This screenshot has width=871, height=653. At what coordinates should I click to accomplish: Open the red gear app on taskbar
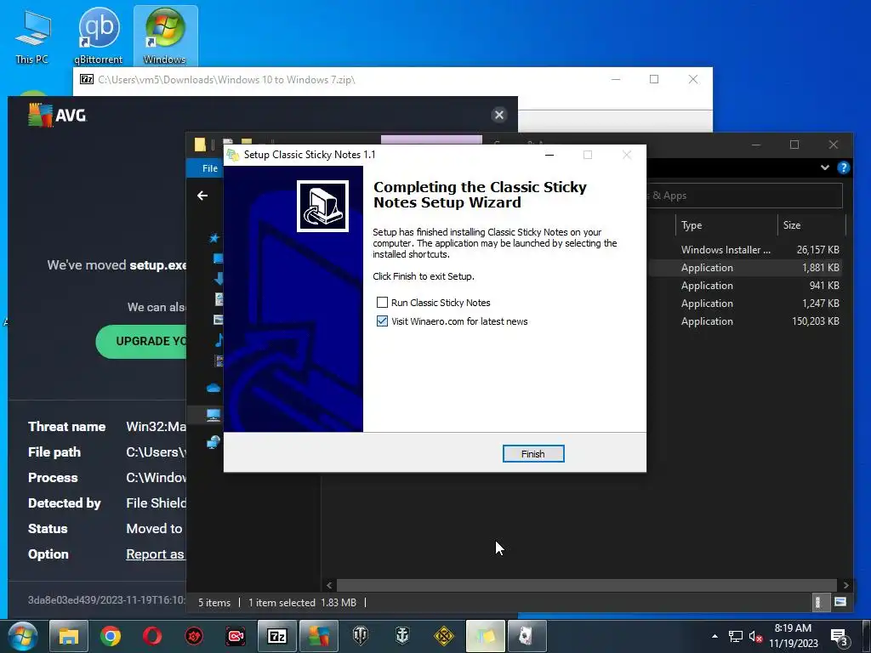[194, 636]
